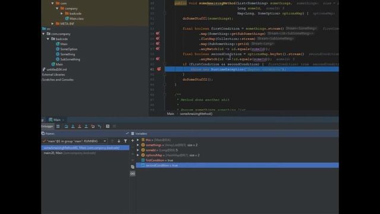Click the doSomeStuff2(); code line
The width and height of the screenshot is (380, 214).
(x=198, y=79)
